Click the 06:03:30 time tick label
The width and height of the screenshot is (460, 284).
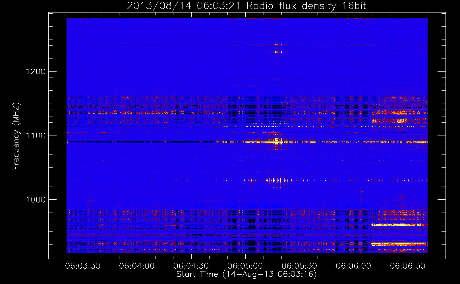[x=83, y=266]
